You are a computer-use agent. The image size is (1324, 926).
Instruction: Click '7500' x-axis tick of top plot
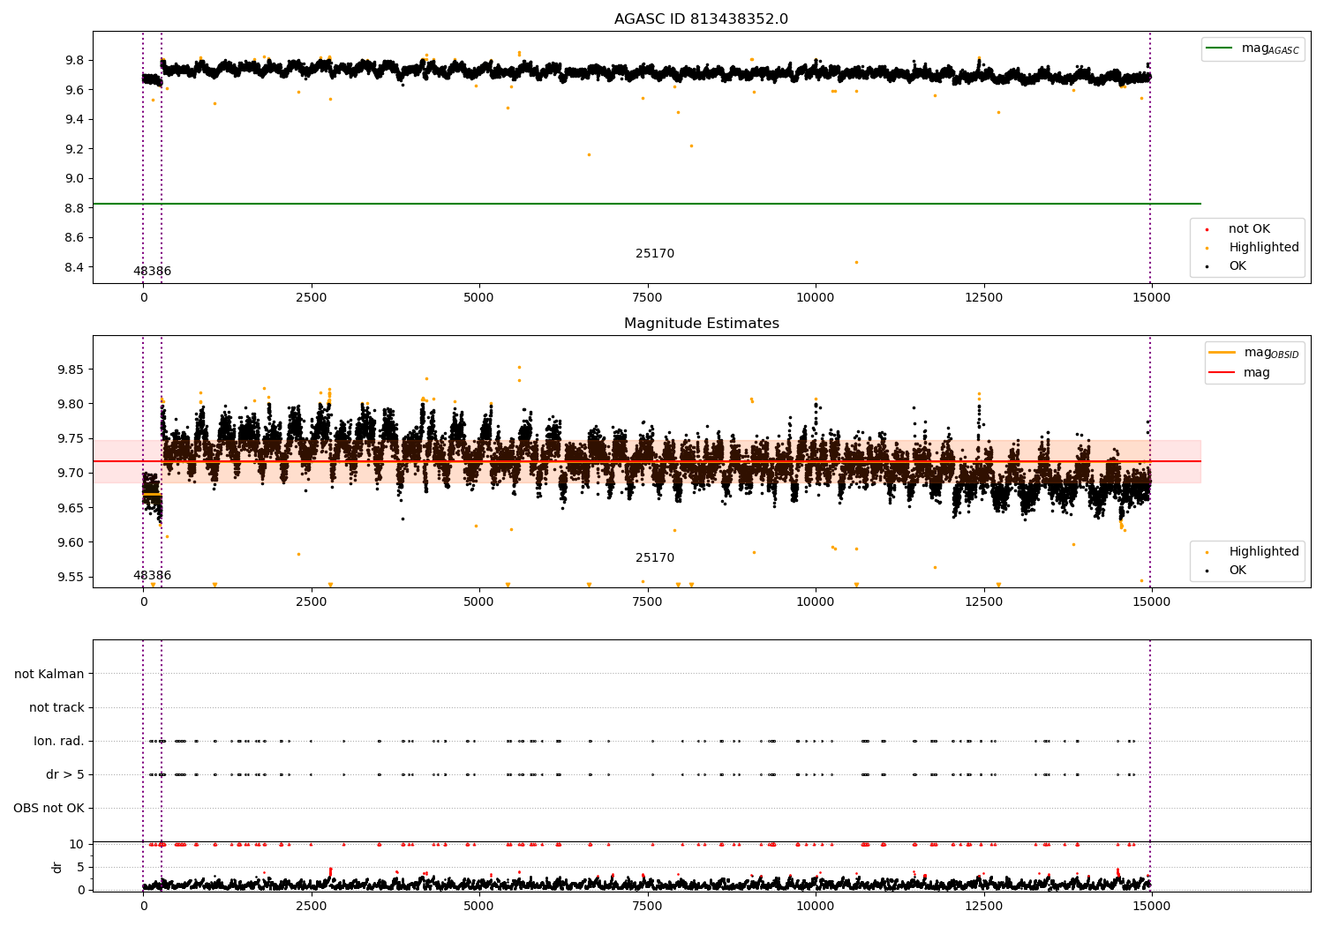tap(647, 298)
